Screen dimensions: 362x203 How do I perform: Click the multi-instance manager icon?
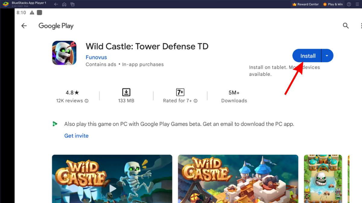coord(72,4)
